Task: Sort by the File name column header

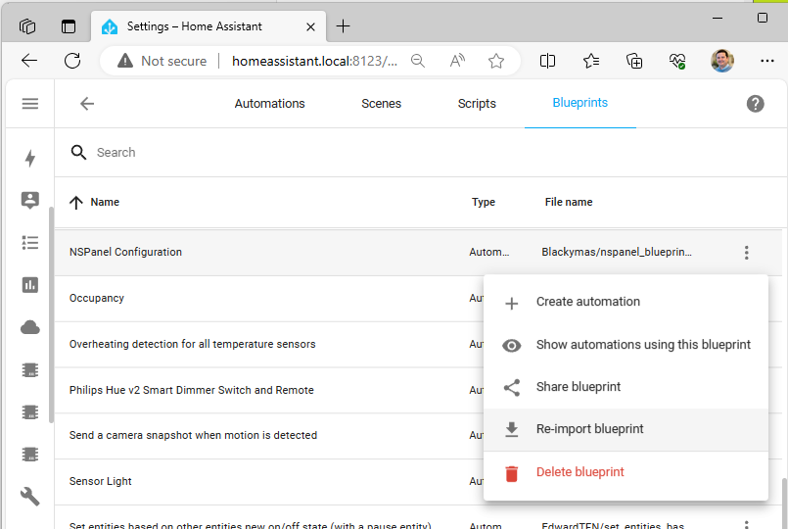Action: click(568, 203)
